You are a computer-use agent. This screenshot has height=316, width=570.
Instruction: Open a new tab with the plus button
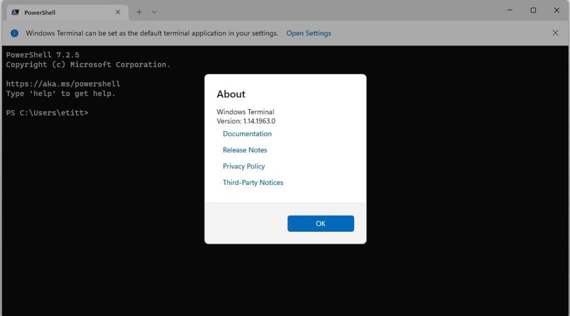tap(139, 12)
